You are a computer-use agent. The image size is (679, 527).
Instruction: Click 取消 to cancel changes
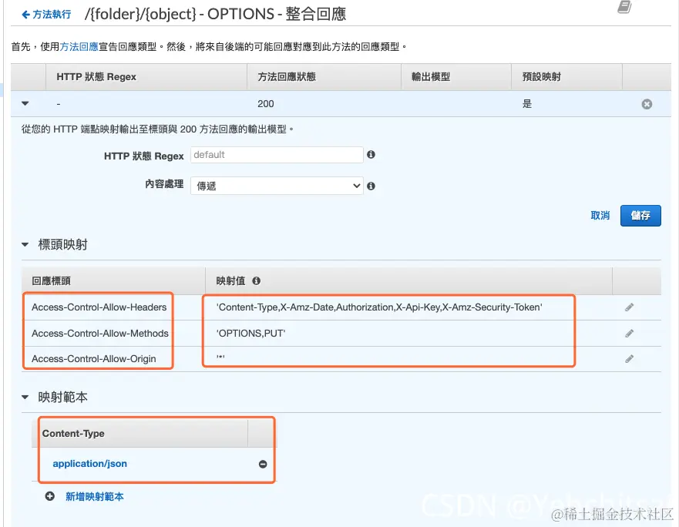(600, 216)
